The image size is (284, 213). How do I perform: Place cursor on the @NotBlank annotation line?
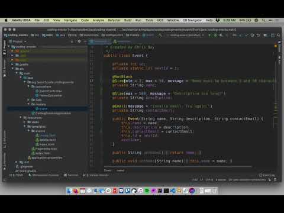pos(122,76)
